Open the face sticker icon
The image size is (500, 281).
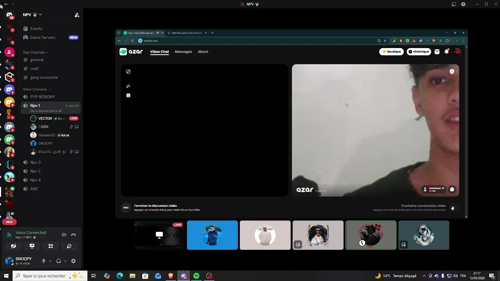coord(128,95)
